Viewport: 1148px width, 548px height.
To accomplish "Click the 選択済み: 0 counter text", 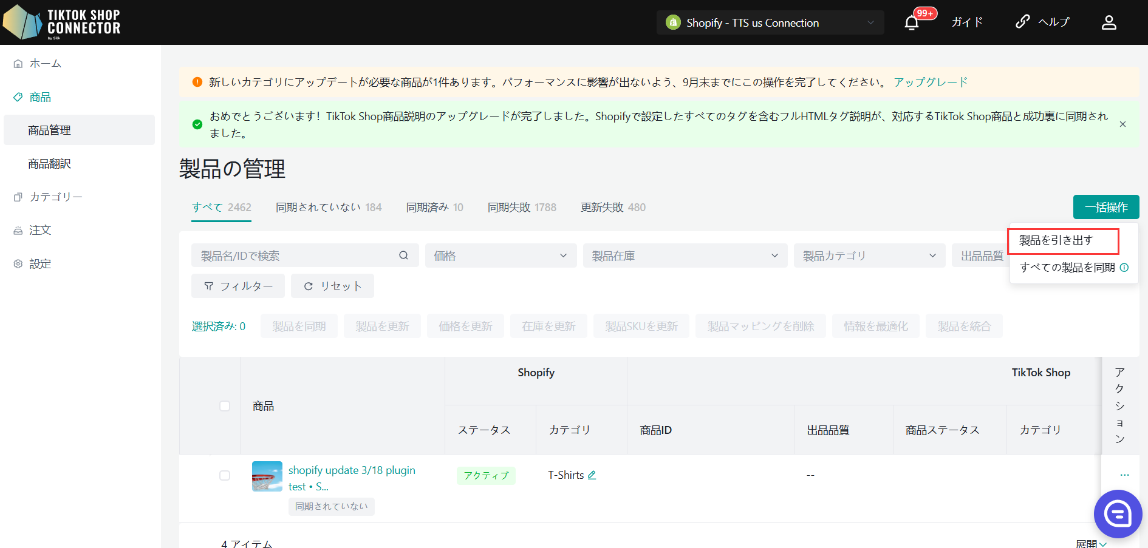I will click(x=219, y=326).
